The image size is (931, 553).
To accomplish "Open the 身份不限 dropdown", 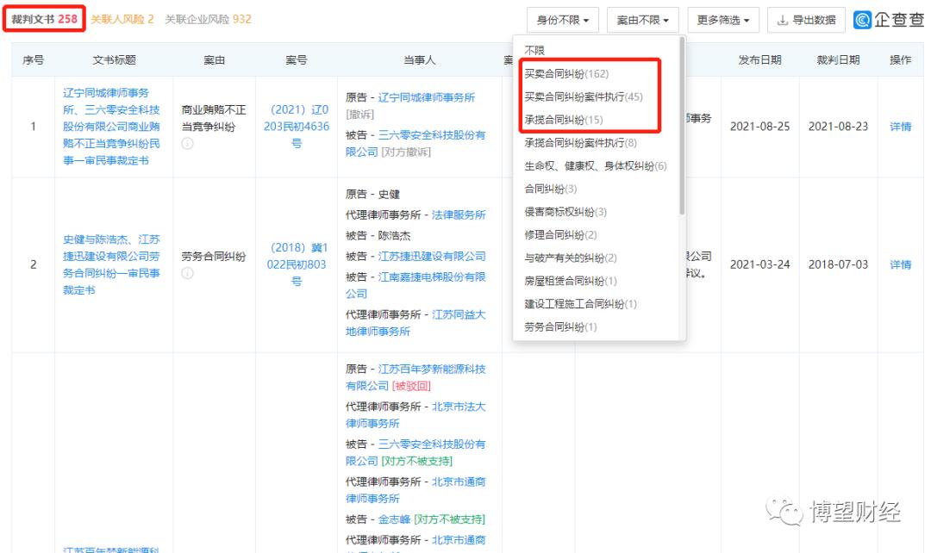I will coord(562,20).
